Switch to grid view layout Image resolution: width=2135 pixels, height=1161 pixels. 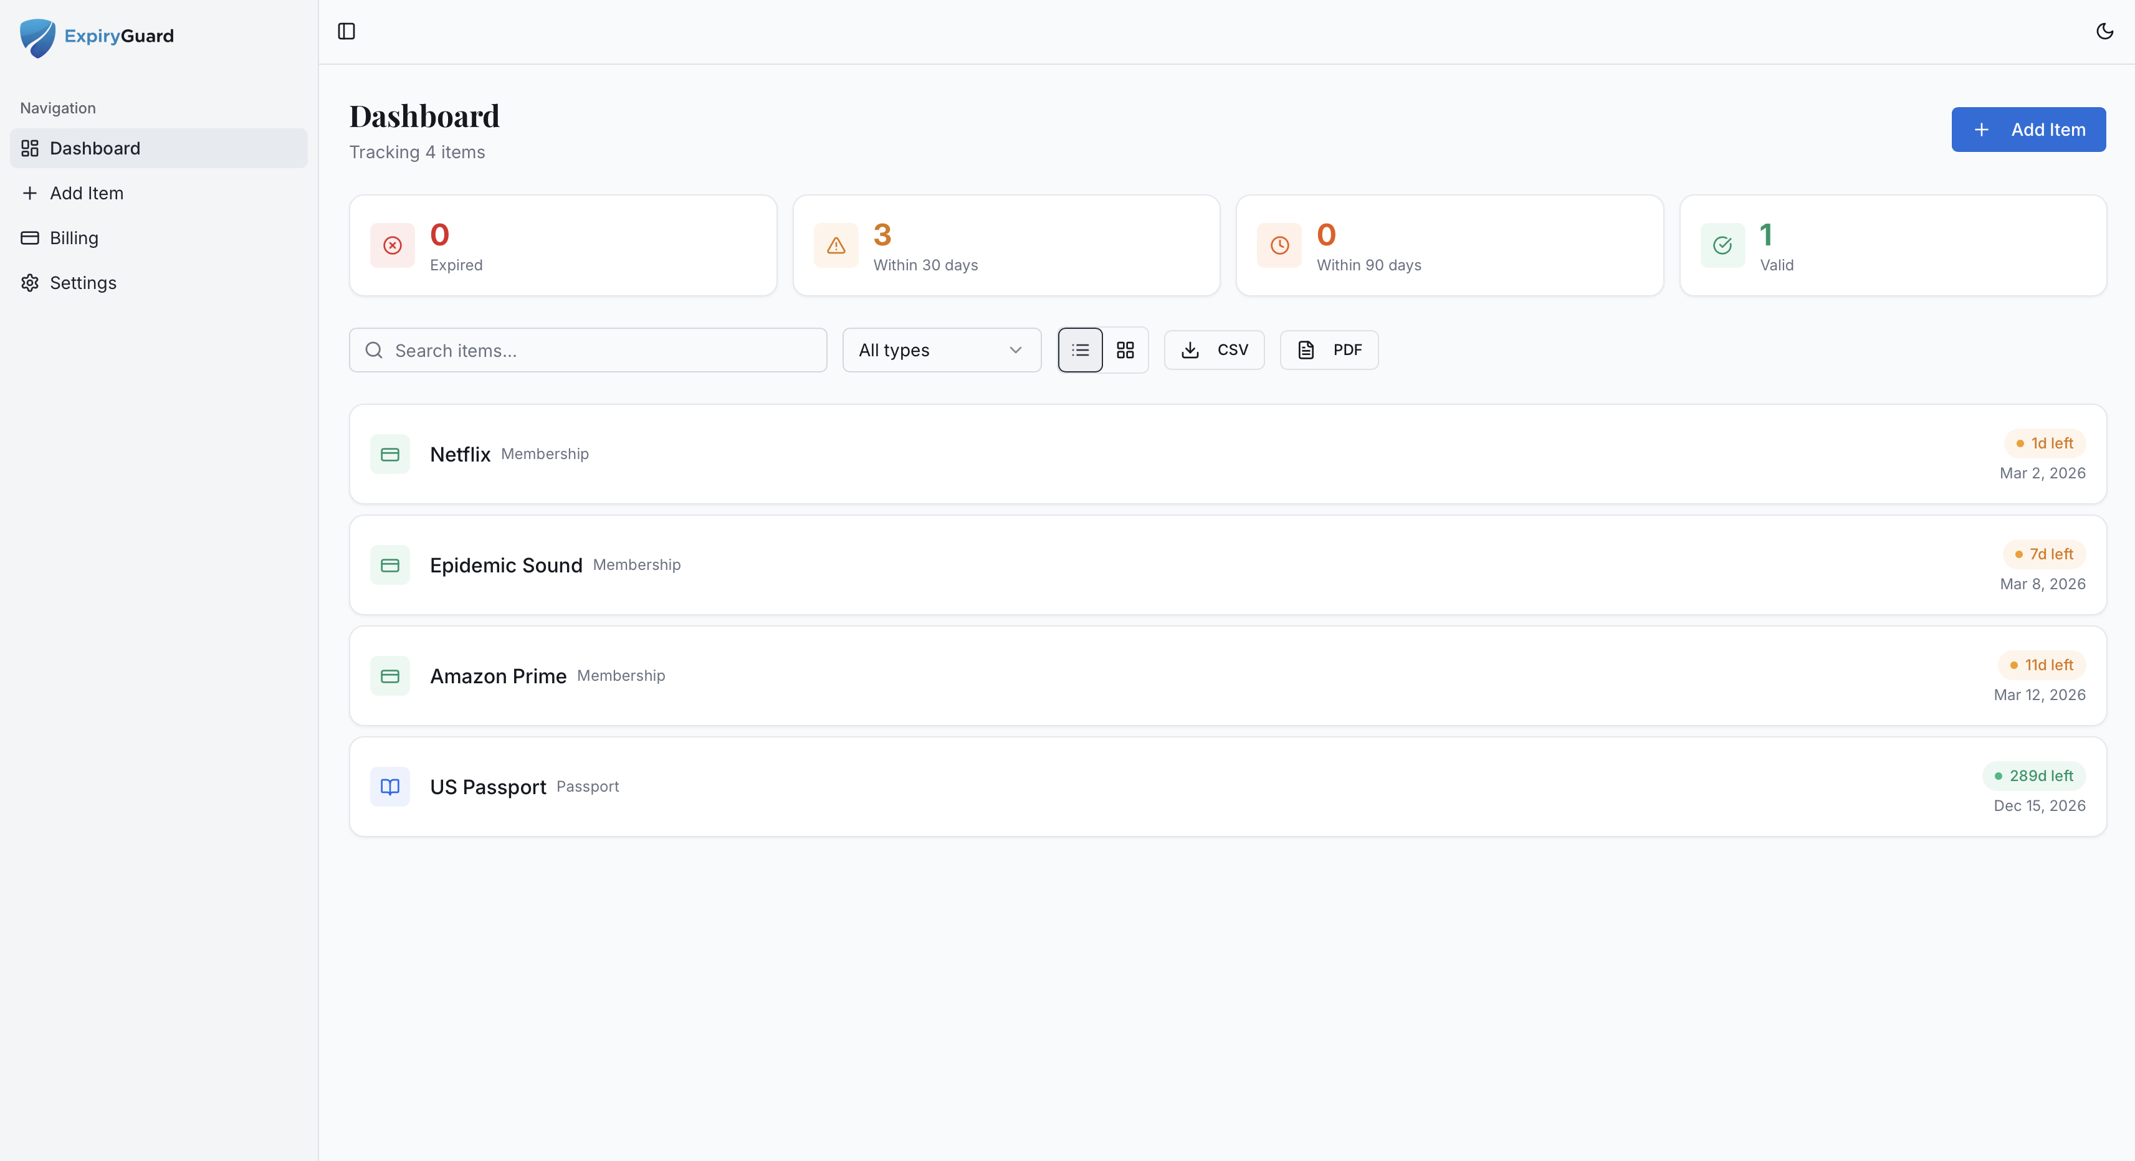(1125, 349)
